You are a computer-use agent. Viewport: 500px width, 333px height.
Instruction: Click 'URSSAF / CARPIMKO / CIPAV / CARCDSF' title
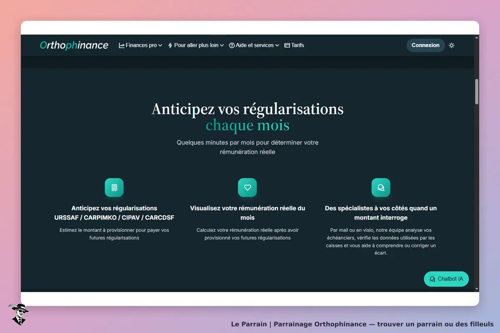114,218
